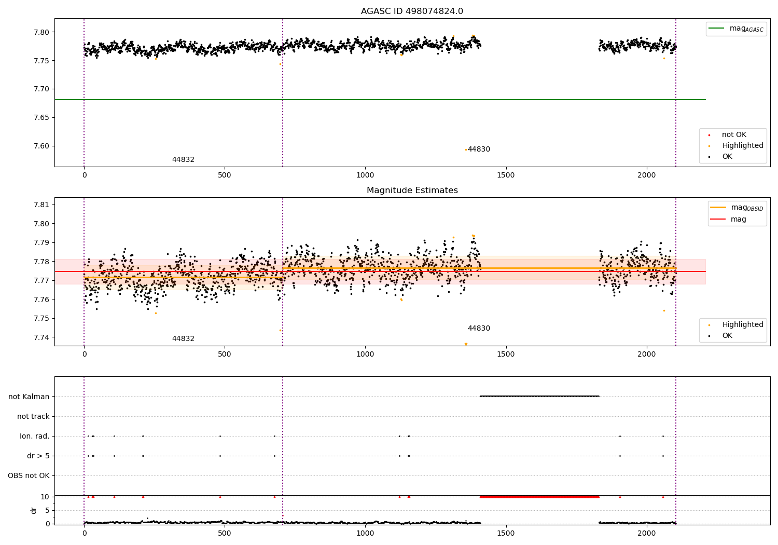This screenshot has width=778, height=545.
Task: Click the 'not Kalman' axis label
Action: [29, 397]
